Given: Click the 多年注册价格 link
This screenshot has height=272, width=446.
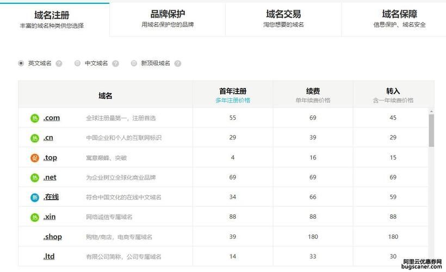Looking at the screenshot, I should click(x=233, y=100).
